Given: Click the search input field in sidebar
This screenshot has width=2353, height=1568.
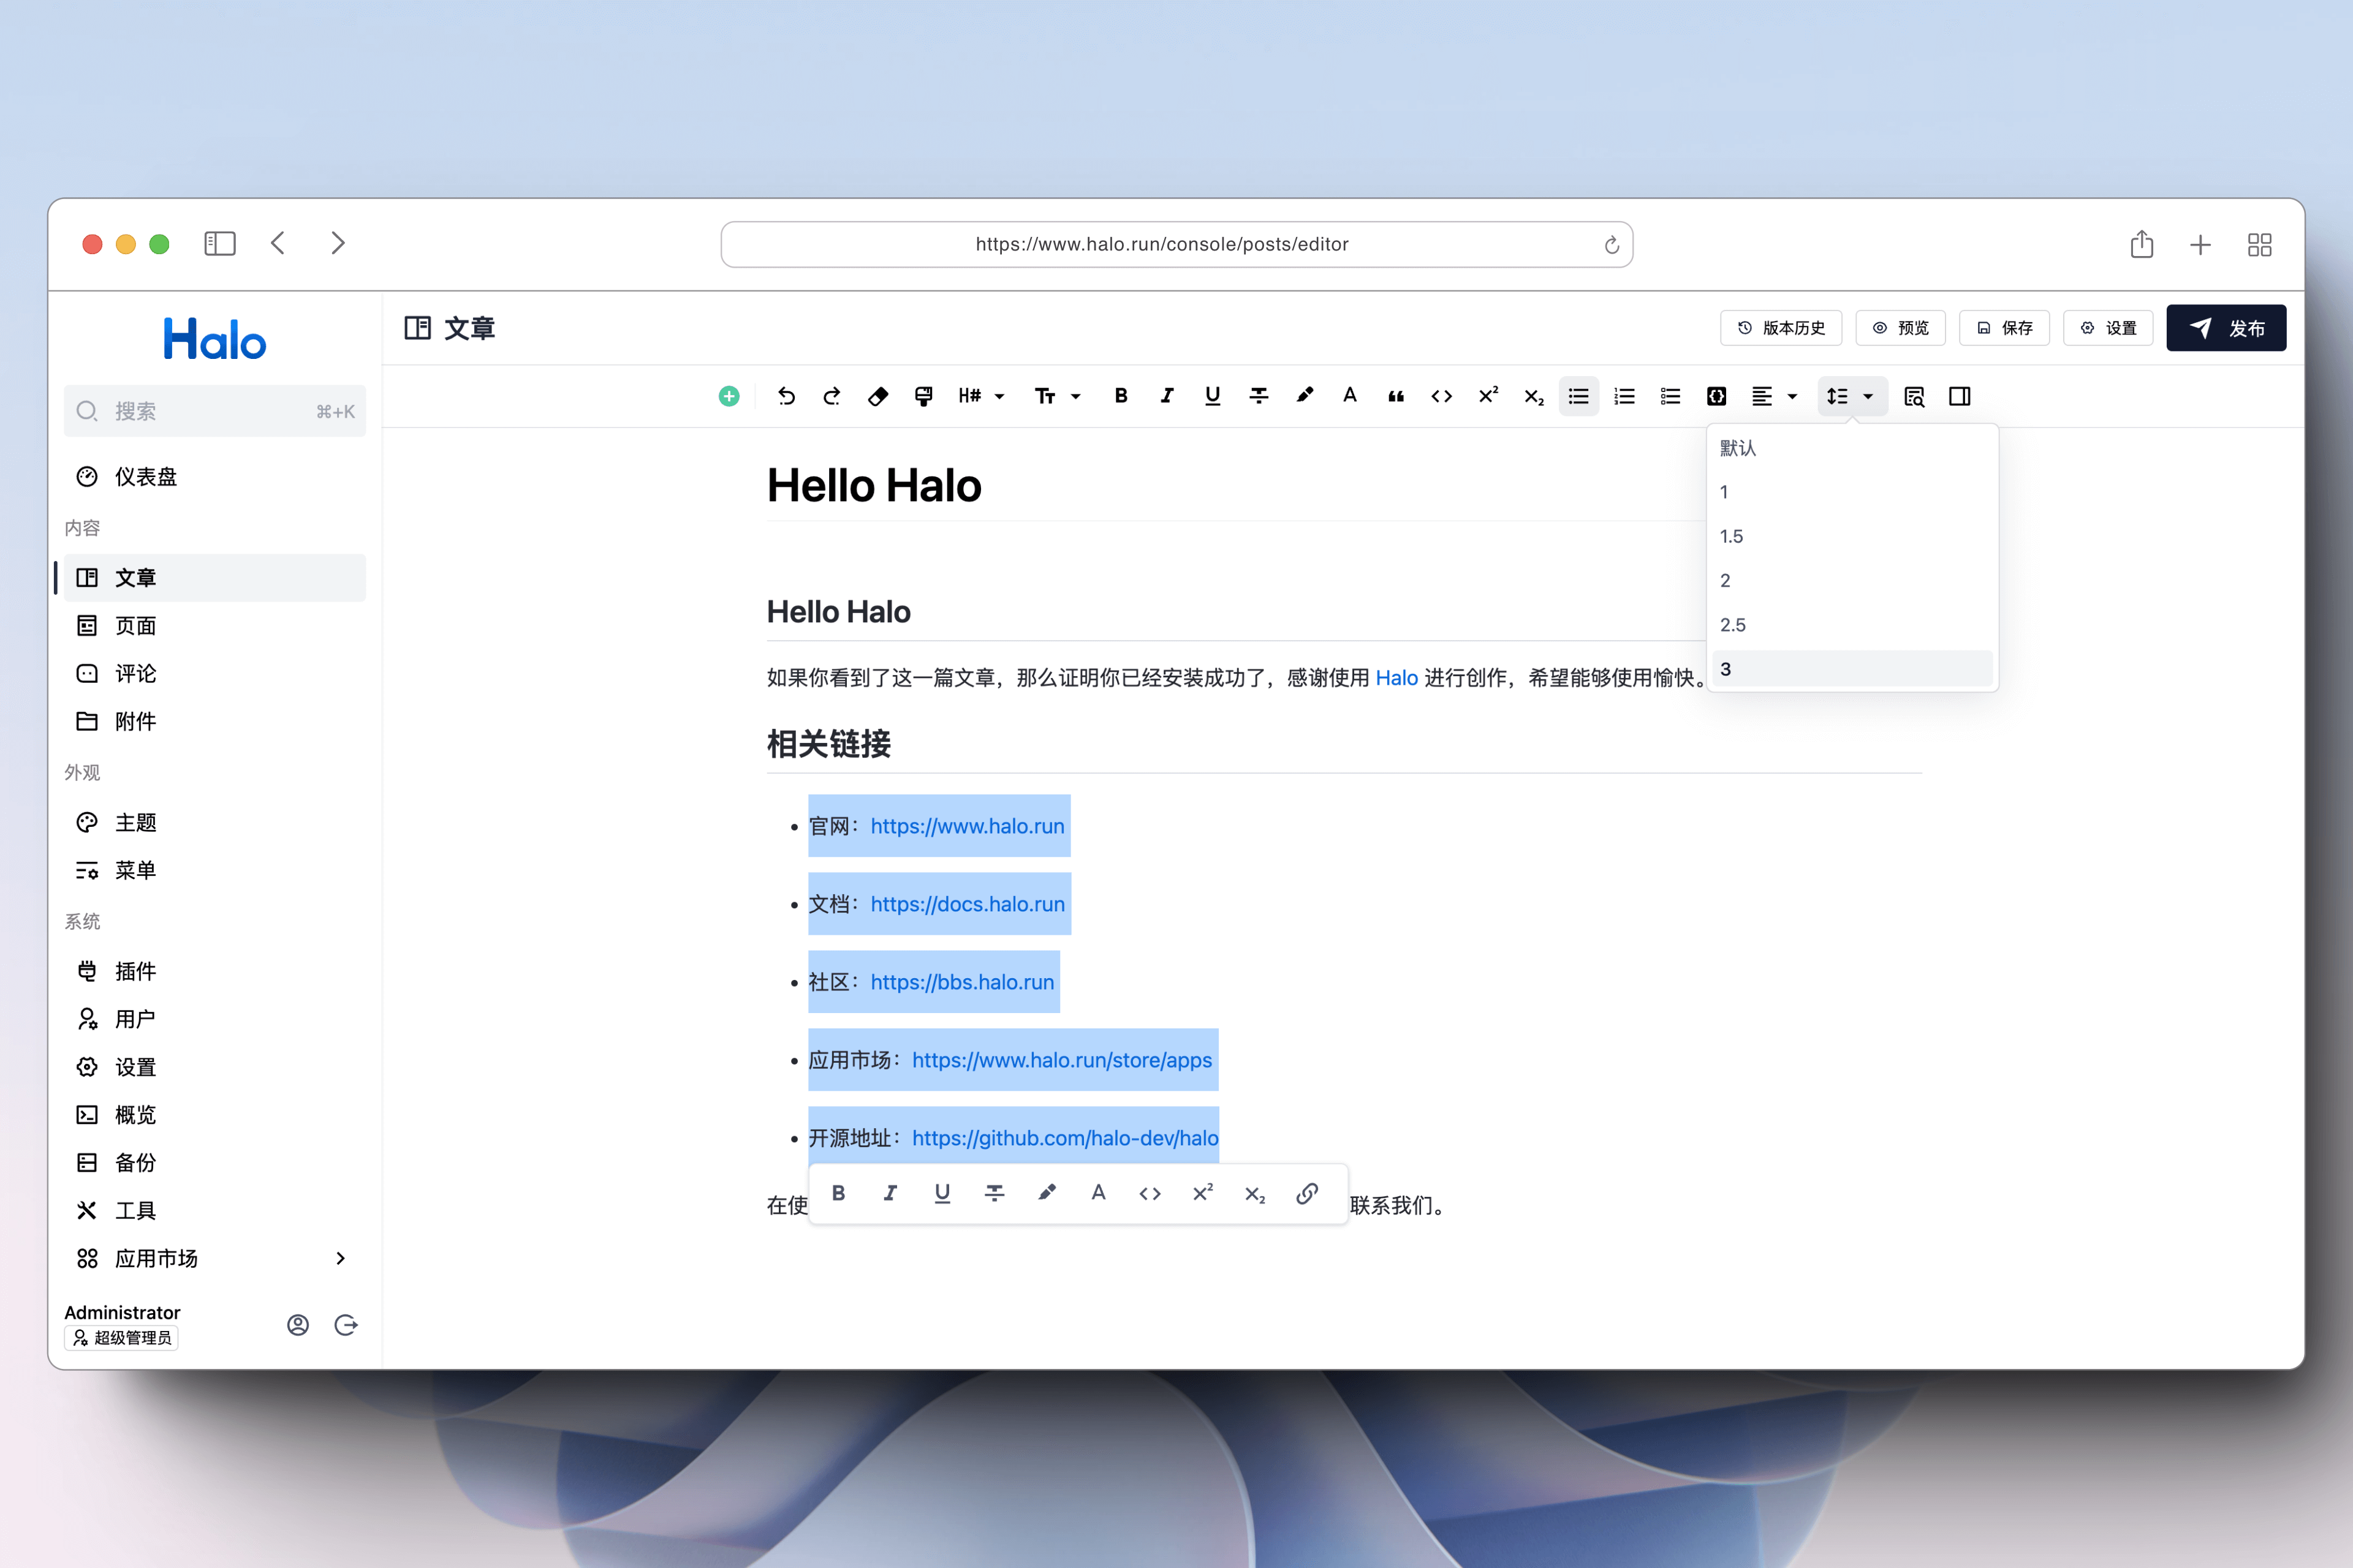Looking at the screenshot, I should click(x=215, y=410).
